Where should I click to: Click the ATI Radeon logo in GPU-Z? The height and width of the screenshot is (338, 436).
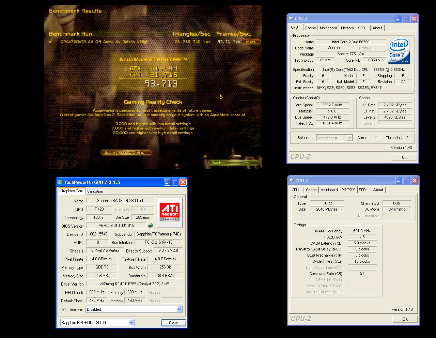[x=170, y=212]
